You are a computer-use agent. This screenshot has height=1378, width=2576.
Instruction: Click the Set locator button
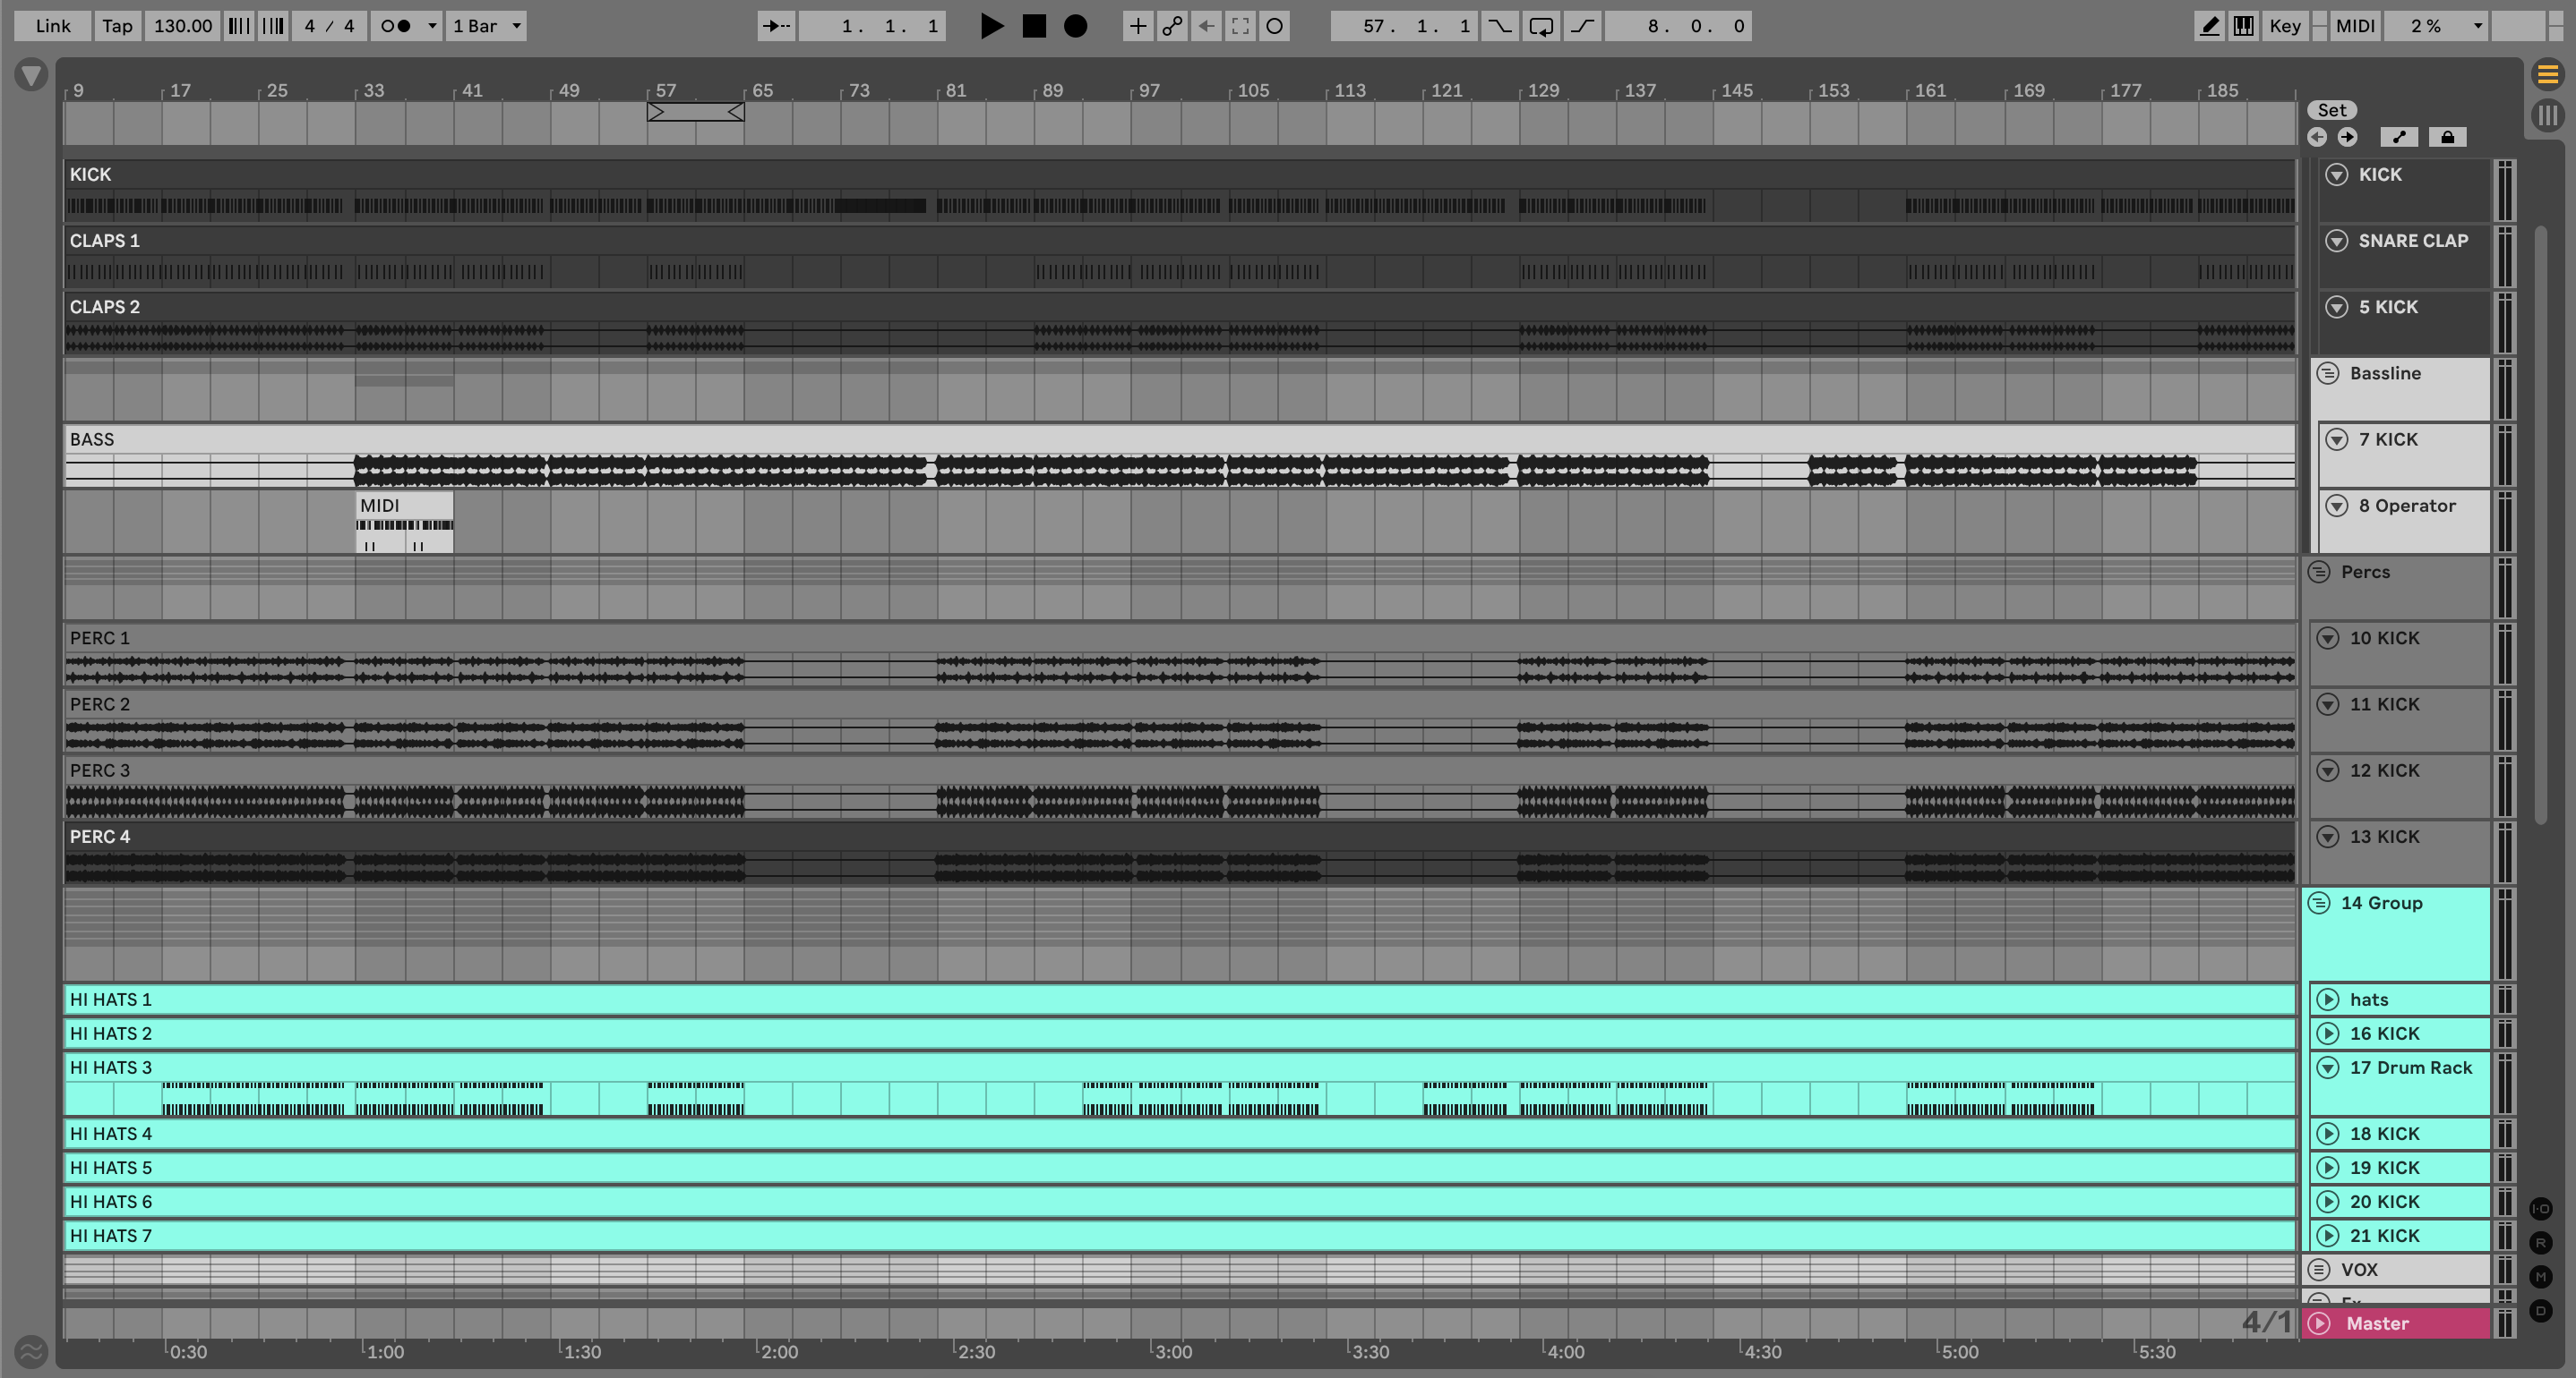coord(2331,110)
